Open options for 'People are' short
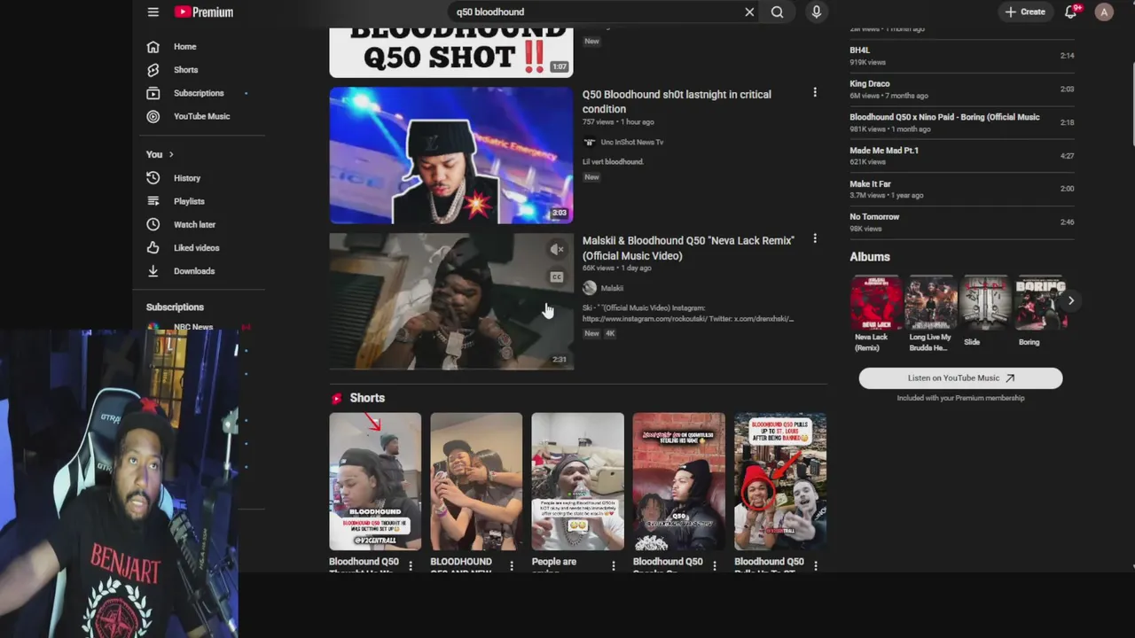The height and width of the screenshot is (638, 1135). pos(613,565)
